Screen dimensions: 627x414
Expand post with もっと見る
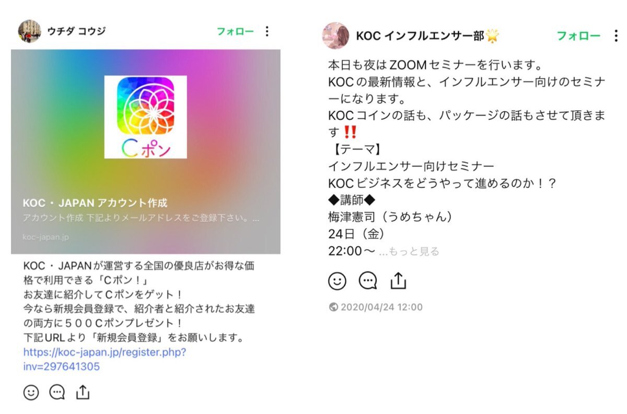409,252
